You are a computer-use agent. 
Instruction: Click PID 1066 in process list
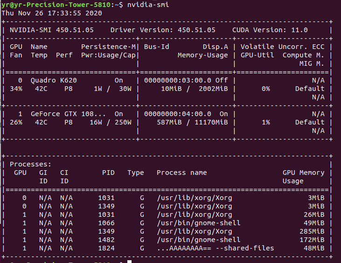(x=106, y=223)
